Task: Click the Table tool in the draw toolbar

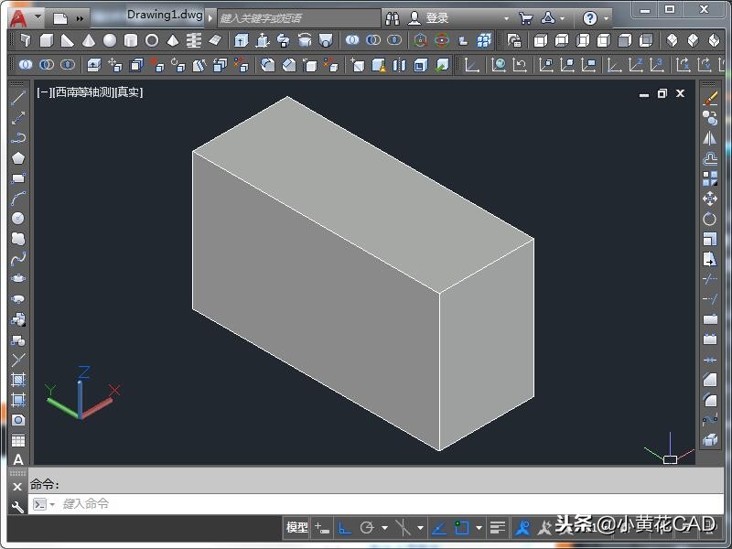Action: 18,440
